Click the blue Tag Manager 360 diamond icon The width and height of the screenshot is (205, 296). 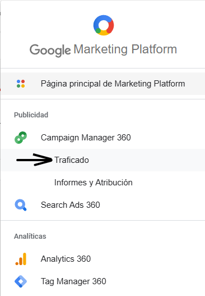pyautogui.click(x=21, y=281)
